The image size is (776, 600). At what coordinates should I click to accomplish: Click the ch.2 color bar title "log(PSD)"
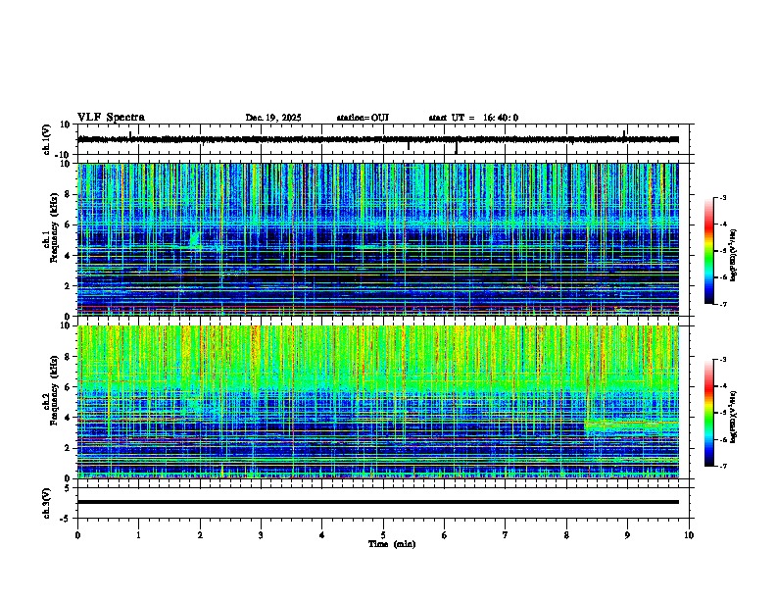pos(734,417)
